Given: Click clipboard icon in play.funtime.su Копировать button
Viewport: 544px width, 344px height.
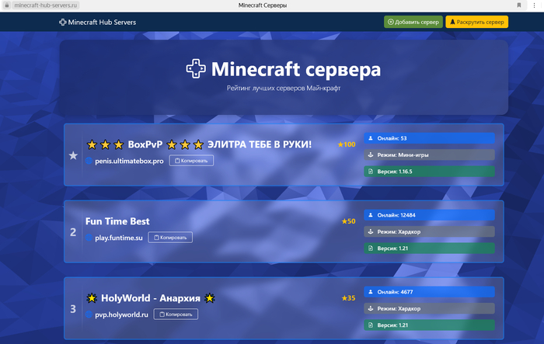Looking at the screenshot, I should pos(156,238).
